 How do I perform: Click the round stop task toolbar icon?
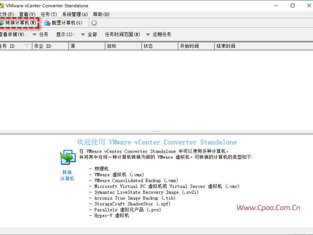click(94, 23)
